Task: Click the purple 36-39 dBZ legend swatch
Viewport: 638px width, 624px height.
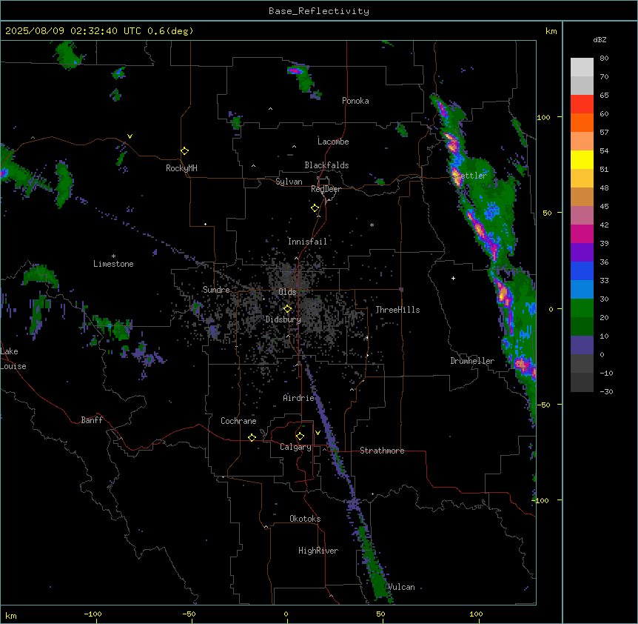Action: (582, 252)
